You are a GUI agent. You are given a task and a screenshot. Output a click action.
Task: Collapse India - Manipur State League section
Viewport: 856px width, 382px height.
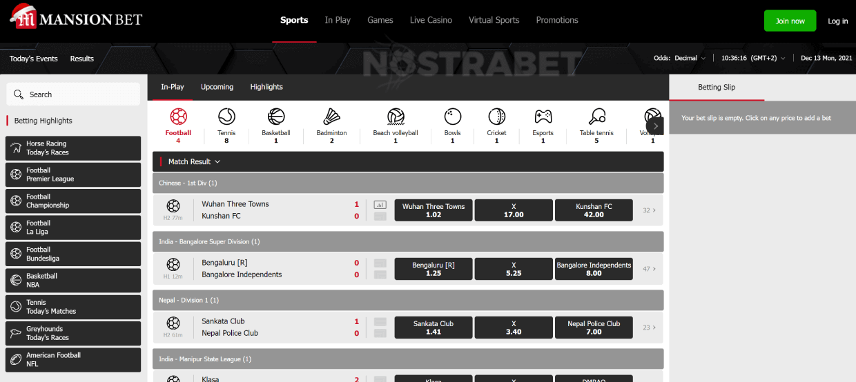pyautogui.click(x=408, y=359)
